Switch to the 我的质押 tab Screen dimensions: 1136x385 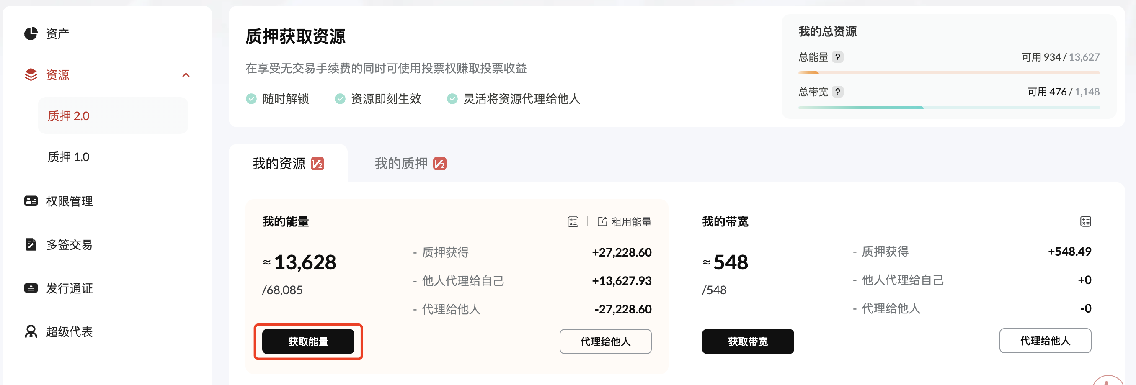pos(410,164)
